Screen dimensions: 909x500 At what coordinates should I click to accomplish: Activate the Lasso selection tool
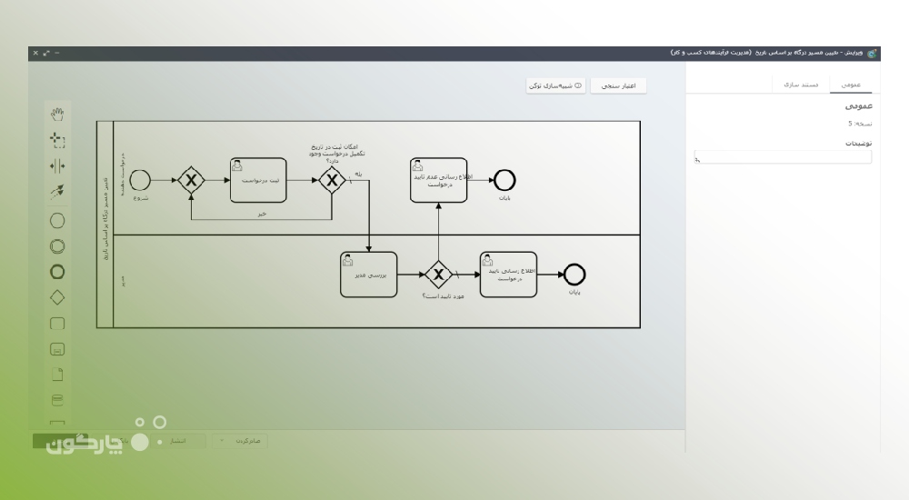point(57,139)
